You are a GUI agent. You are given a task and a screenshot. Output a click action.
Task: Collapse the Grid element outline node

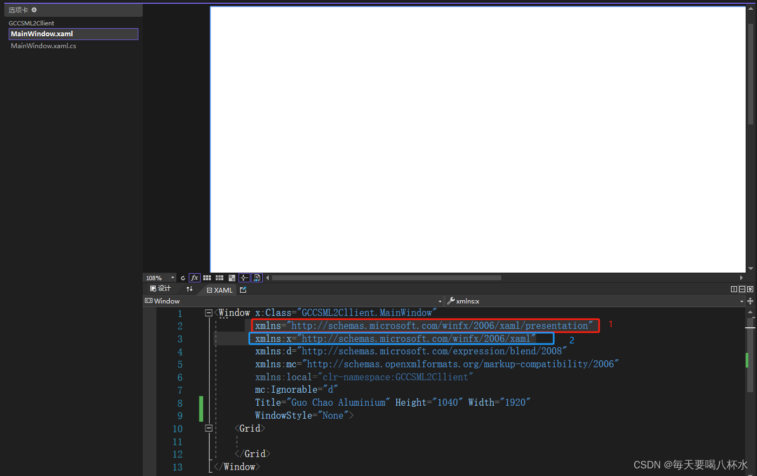click(209, 428)
